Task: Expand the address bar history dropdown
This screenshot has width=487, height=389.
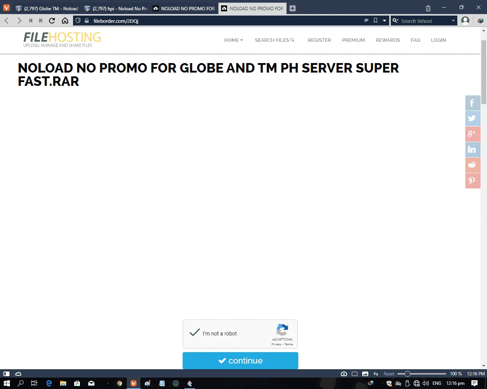Action: pos(384,21)
